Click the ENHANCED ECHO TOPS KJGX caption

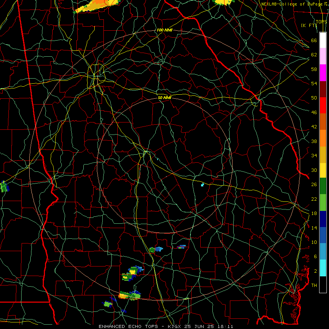pyautogui.click(x=166, y=326)
